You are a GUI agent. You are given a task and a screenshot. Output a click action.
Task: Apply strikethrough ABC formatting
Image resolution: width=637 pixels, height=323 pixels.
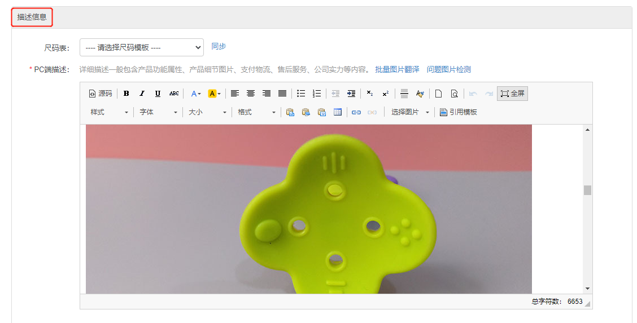tap(174, 94)
